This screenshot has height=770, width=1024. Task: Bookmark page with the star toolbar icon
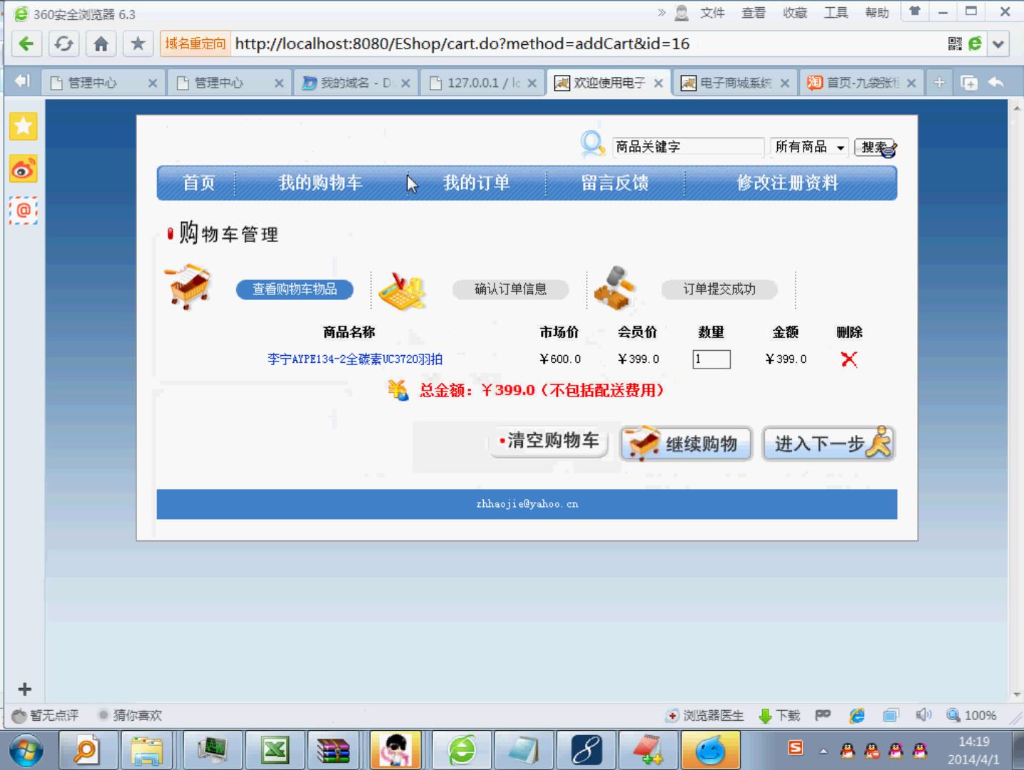(138, 44)
